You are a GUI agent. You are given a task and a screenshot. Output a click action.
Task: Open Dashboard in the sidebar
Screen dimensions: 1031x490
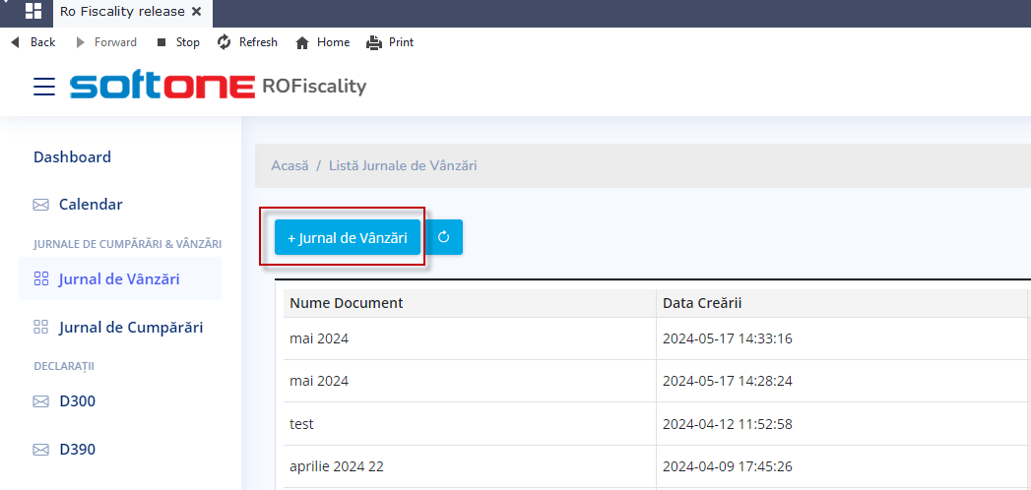(72, 156)
